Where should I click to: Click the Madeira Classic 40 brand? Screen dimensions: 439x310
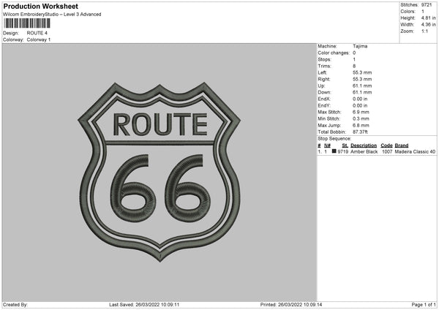point(415,152)
